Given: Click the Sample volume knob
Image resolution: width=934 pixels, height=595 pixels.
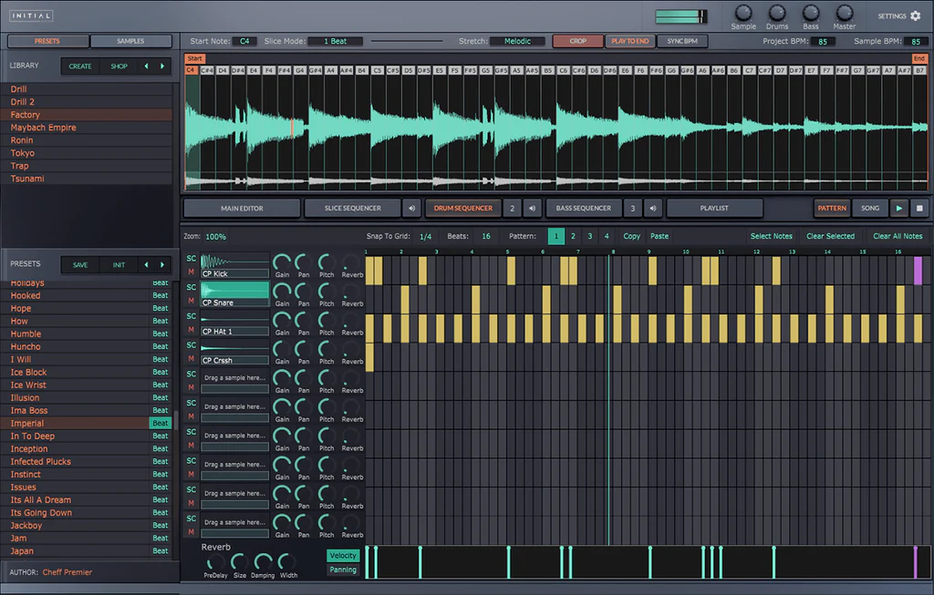Looking at the screenshot, I should pos(743,13).
